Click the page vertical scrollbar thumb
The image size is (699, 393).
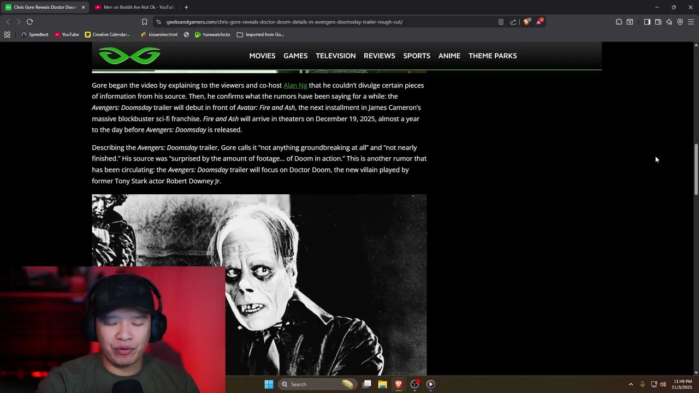(696, 169)
